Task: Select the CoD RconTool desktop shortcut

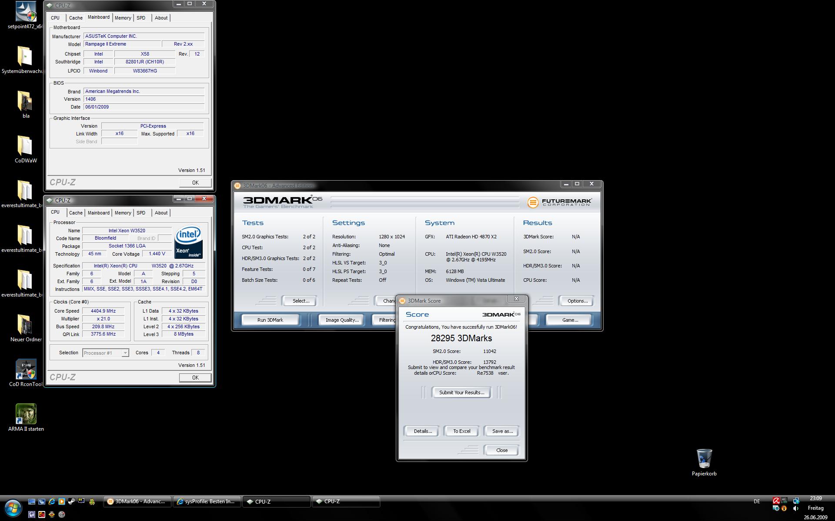Action: pos(26,373)
